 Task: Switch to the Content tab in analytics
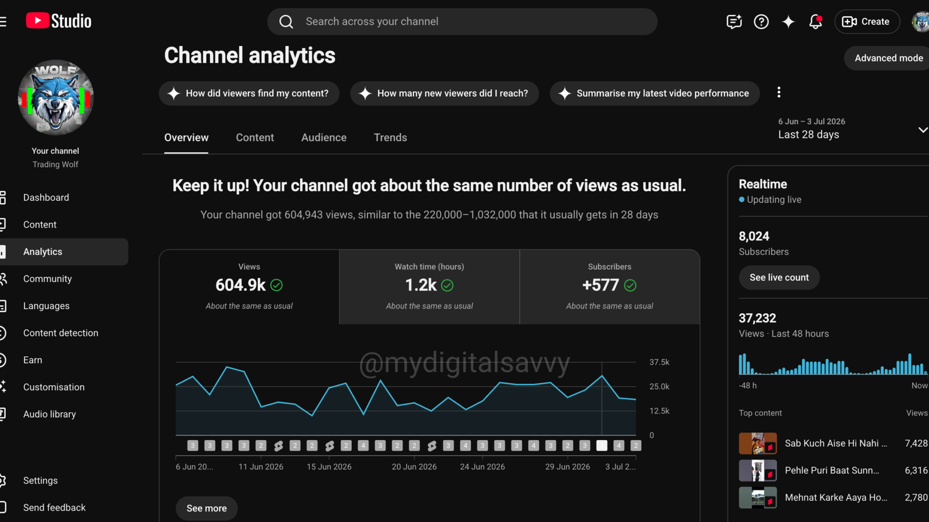(255, 137)
